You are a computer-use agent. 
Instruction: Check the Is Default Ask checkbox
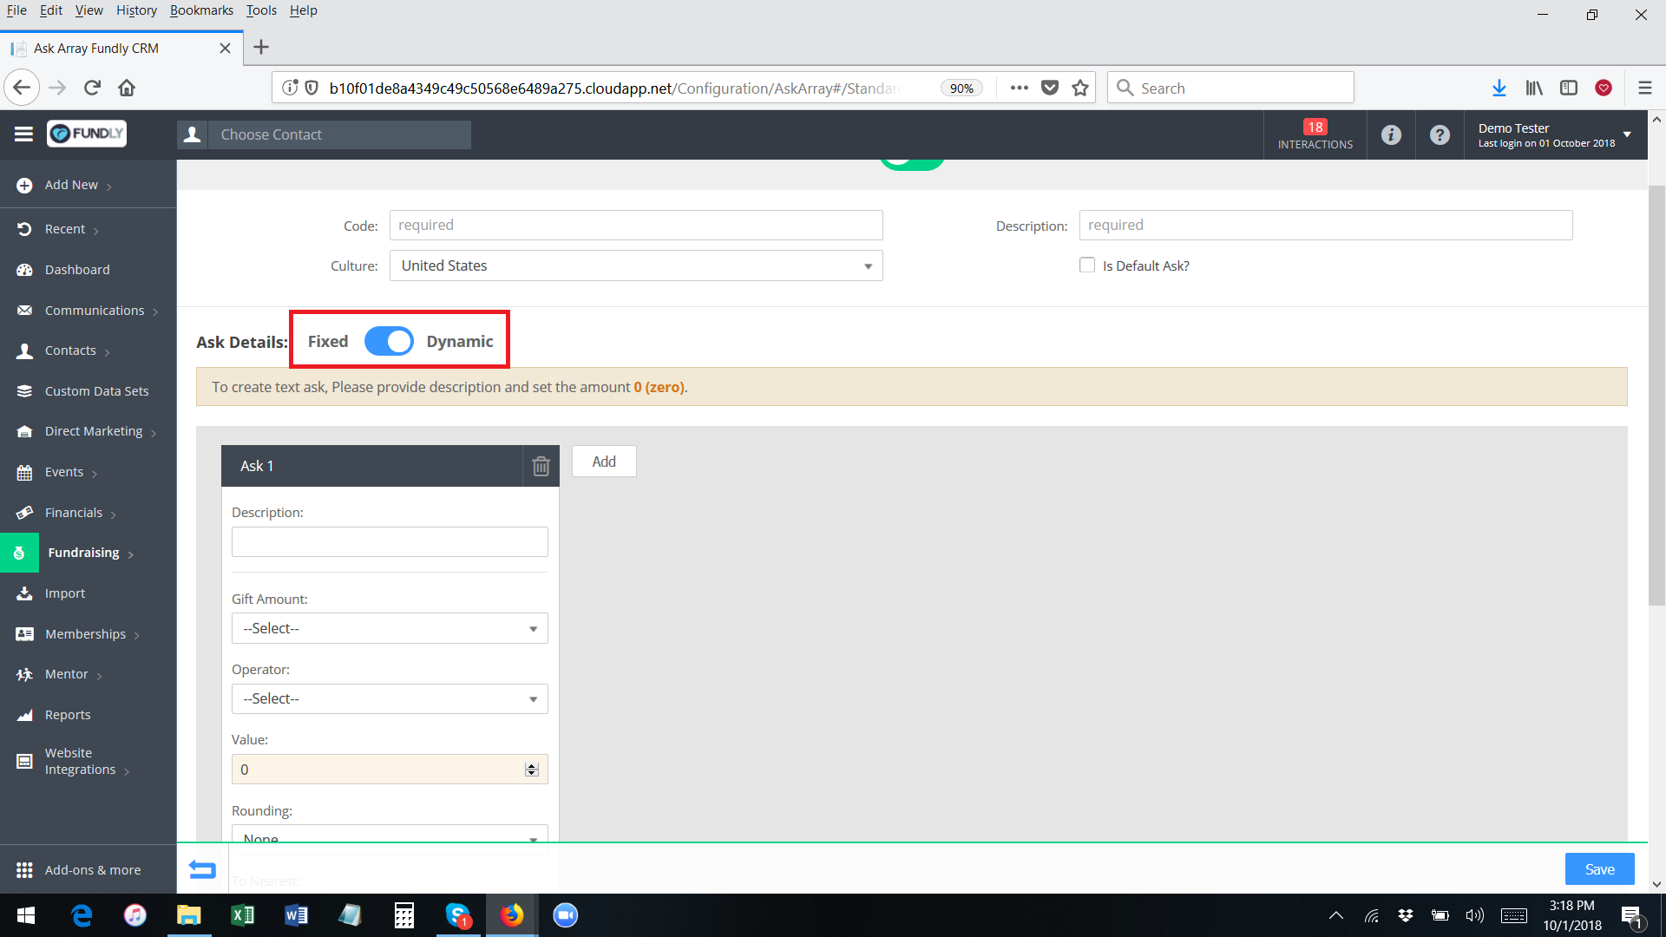(x=1087, y=265)
